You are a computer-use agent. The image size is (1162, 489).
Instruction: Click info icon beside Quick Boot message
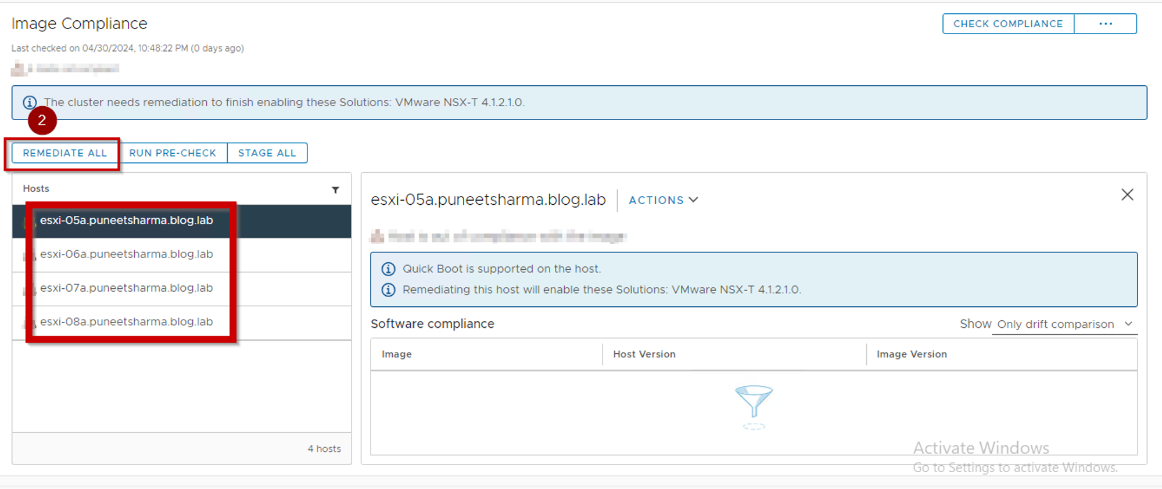point(388,269)
